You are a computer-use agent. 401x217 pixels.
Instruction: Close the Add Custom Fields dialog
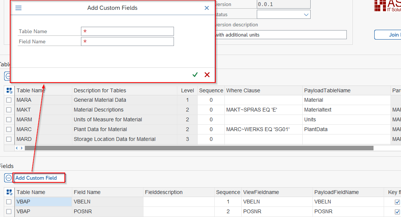(207, 8)
